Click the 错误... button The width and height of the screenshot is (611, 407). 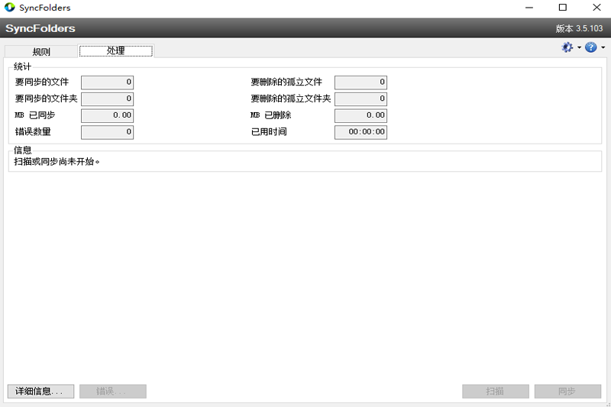(113, 391)
